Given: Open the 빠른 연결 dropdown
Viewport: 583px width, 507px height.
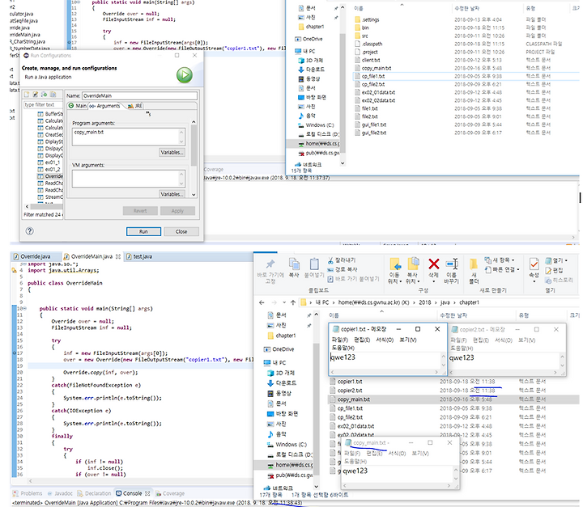Looking at the screenshot, I should click(x=502, y=269).
